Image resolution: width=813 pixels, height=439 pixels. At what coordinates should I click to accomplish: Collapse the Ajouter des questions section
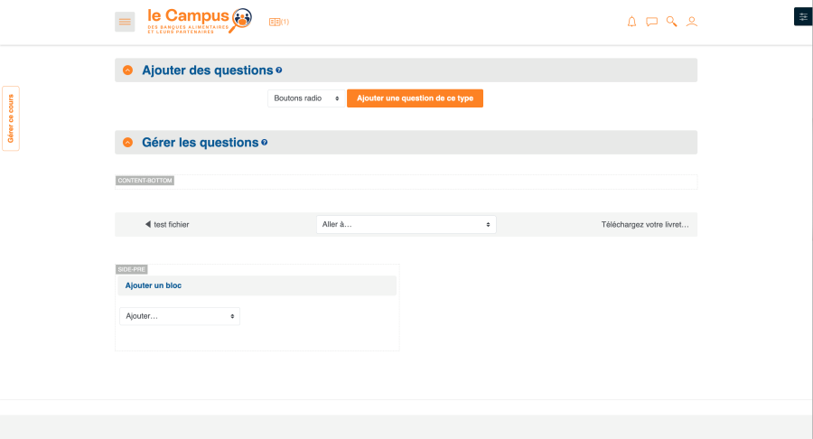pyautogui.click(x=127, y=70)
